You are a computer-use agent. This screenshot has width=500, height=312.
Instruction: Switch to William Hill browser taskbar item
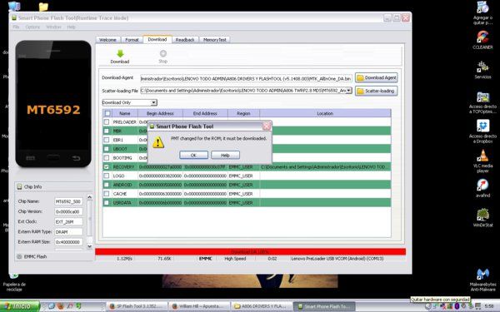pos(198,306)
